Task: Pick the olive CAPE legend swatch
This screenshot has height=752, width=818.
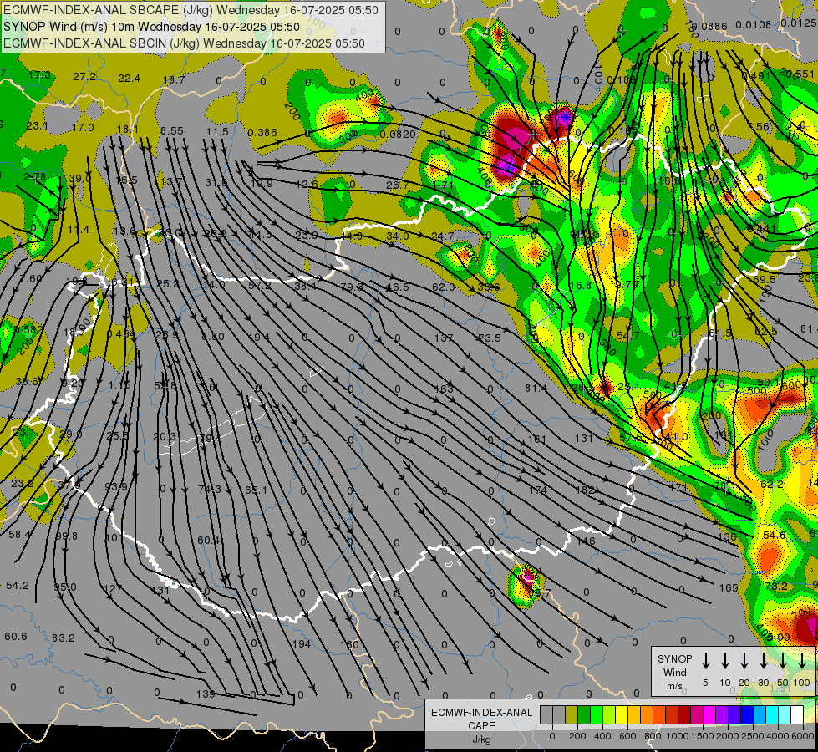Action: pyautogui.click(x=572, y=714)
